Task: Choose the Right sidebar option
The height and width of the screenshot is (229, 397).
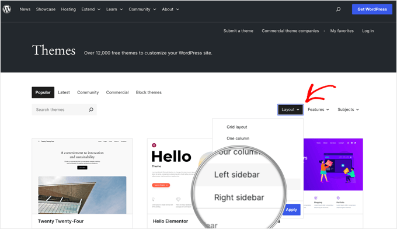Action: tap(239, 197)
